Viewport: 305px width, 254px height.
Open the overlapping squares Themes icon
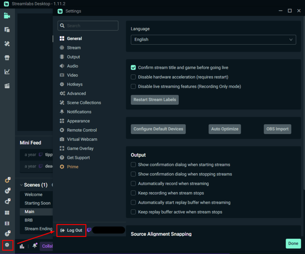click(7, 30)
